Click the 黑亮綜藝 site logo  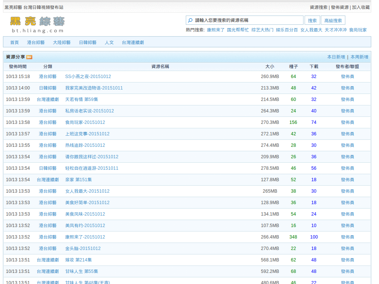click(37, 25)
